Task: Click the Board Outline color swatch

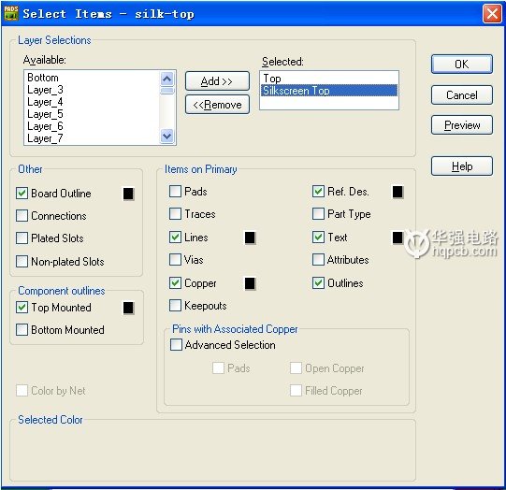Action: (128, 194)
